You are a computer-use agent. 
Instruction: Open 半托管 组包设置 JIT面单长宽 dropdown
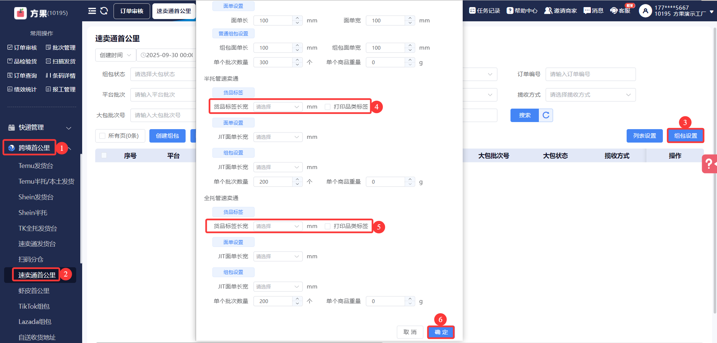click(x=278, y=167)
